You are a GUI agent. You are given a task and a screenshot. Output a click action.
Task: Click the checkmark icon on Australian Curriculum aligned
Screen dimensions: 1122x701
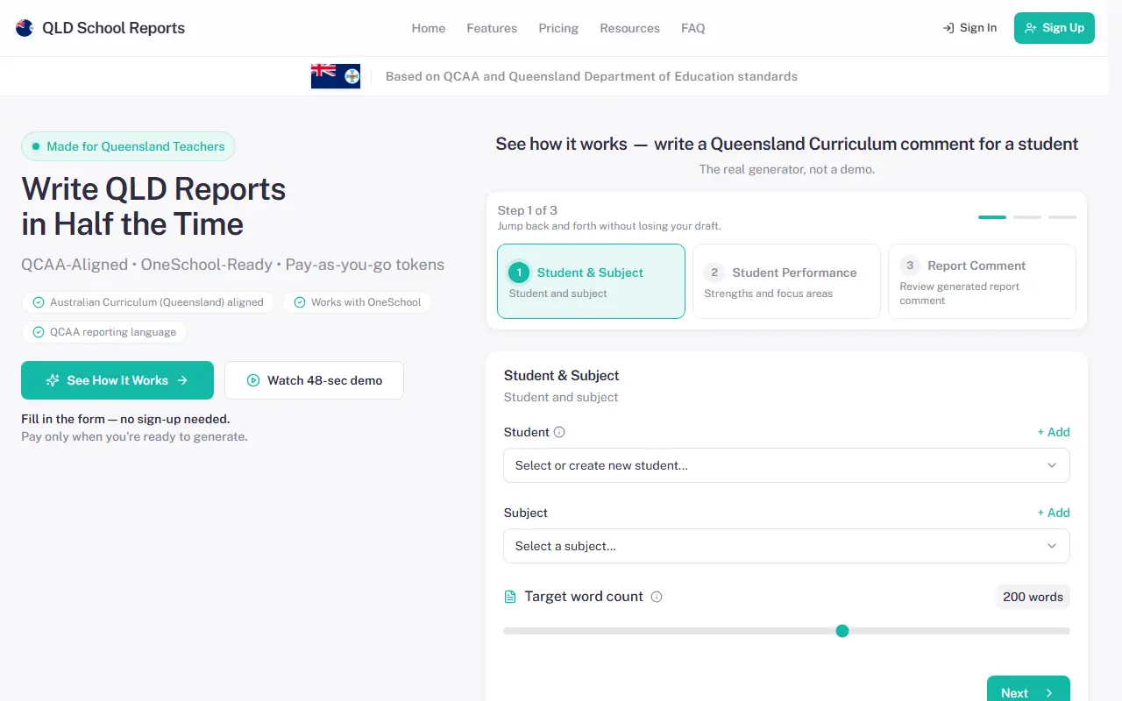pos(39,302)
